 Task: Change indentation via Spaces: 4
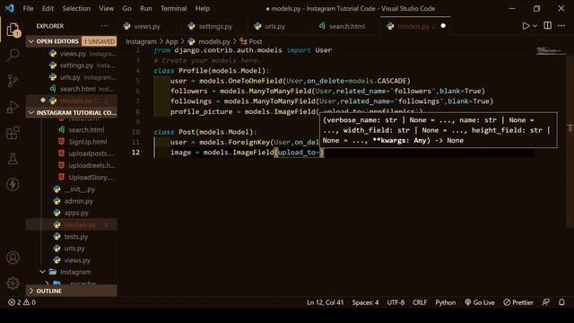coord(365,302)
